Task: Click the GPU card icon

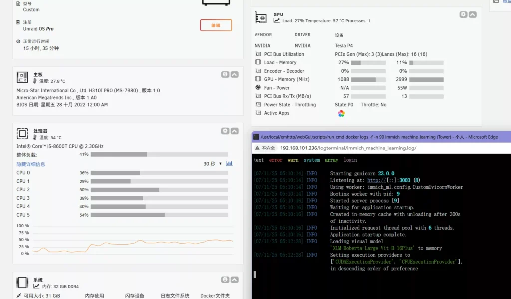Action: click(260, 17)
